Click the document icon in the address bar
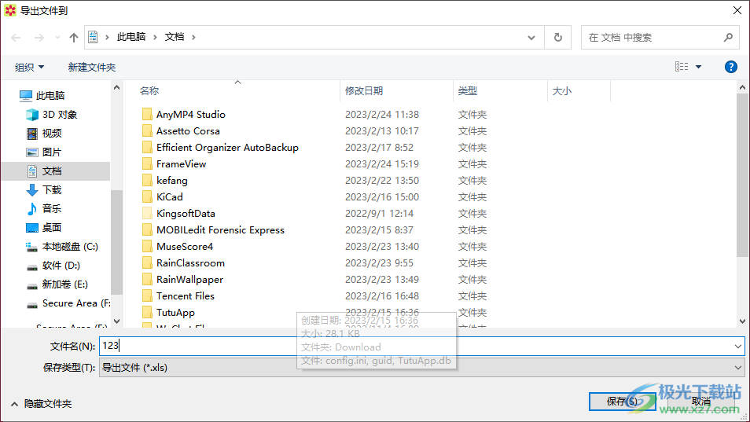Image resolution: width=750 pixels, height=422 pixels. [x=94, y=37]
